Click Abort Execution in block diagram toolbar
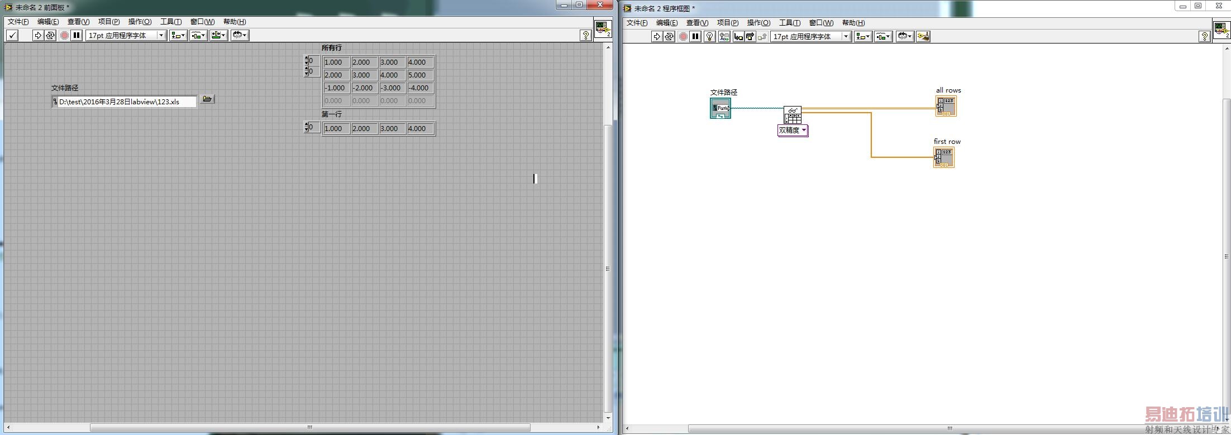1231x435 pixels. point(683,36)
